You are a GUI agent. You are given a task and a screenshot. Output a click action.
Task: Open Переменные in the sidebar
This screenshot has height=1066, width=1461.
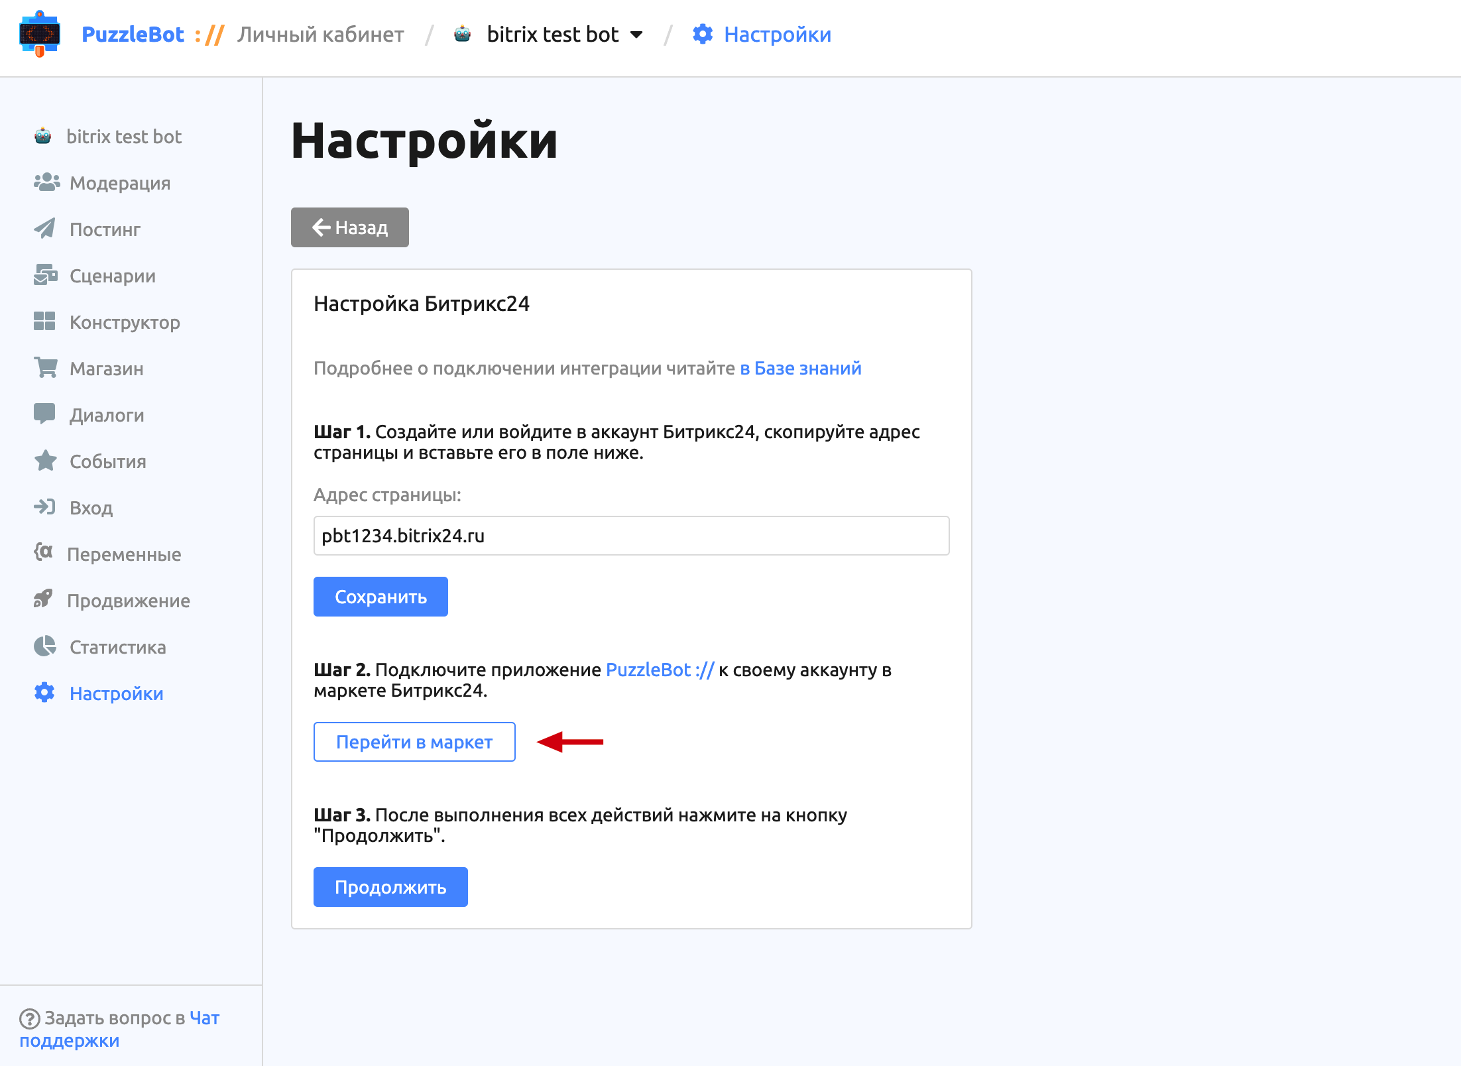pos(124,554)
